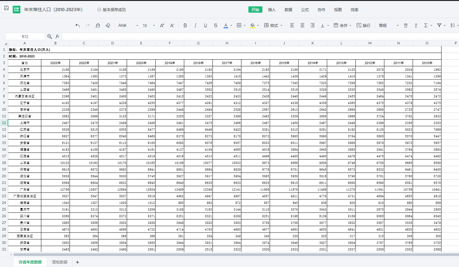Viewport: 459px width, 267px height.
Task: Toggle underline formatting
Action: [x=206, y=25]
